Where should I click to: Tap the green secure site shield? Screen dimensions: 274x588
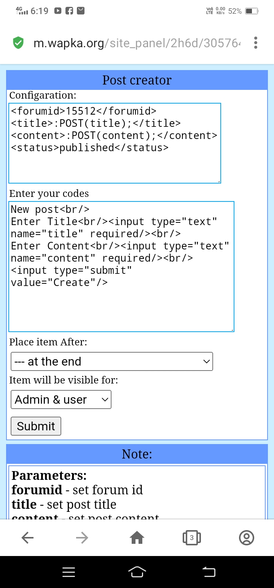[18, 43]
